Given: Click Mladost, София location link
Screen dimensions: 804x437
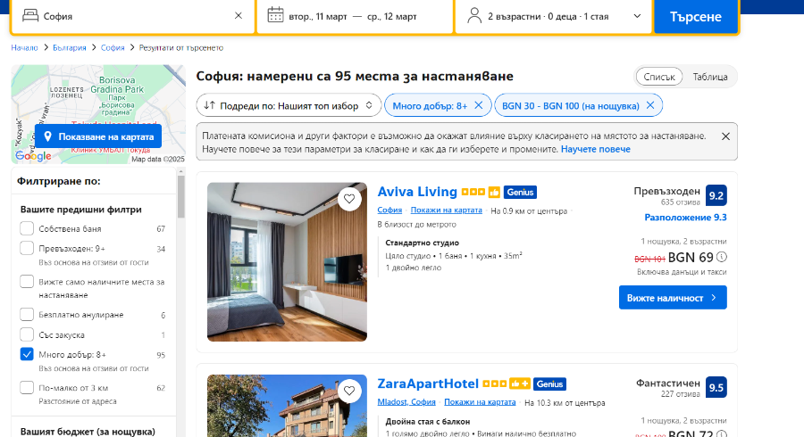Looking at the screenshot, I should point(406,401).
